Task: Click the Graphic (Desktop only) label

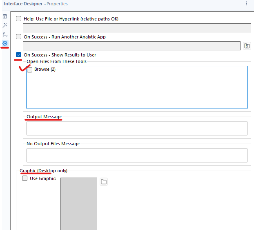Action: [x=44, y=171]
